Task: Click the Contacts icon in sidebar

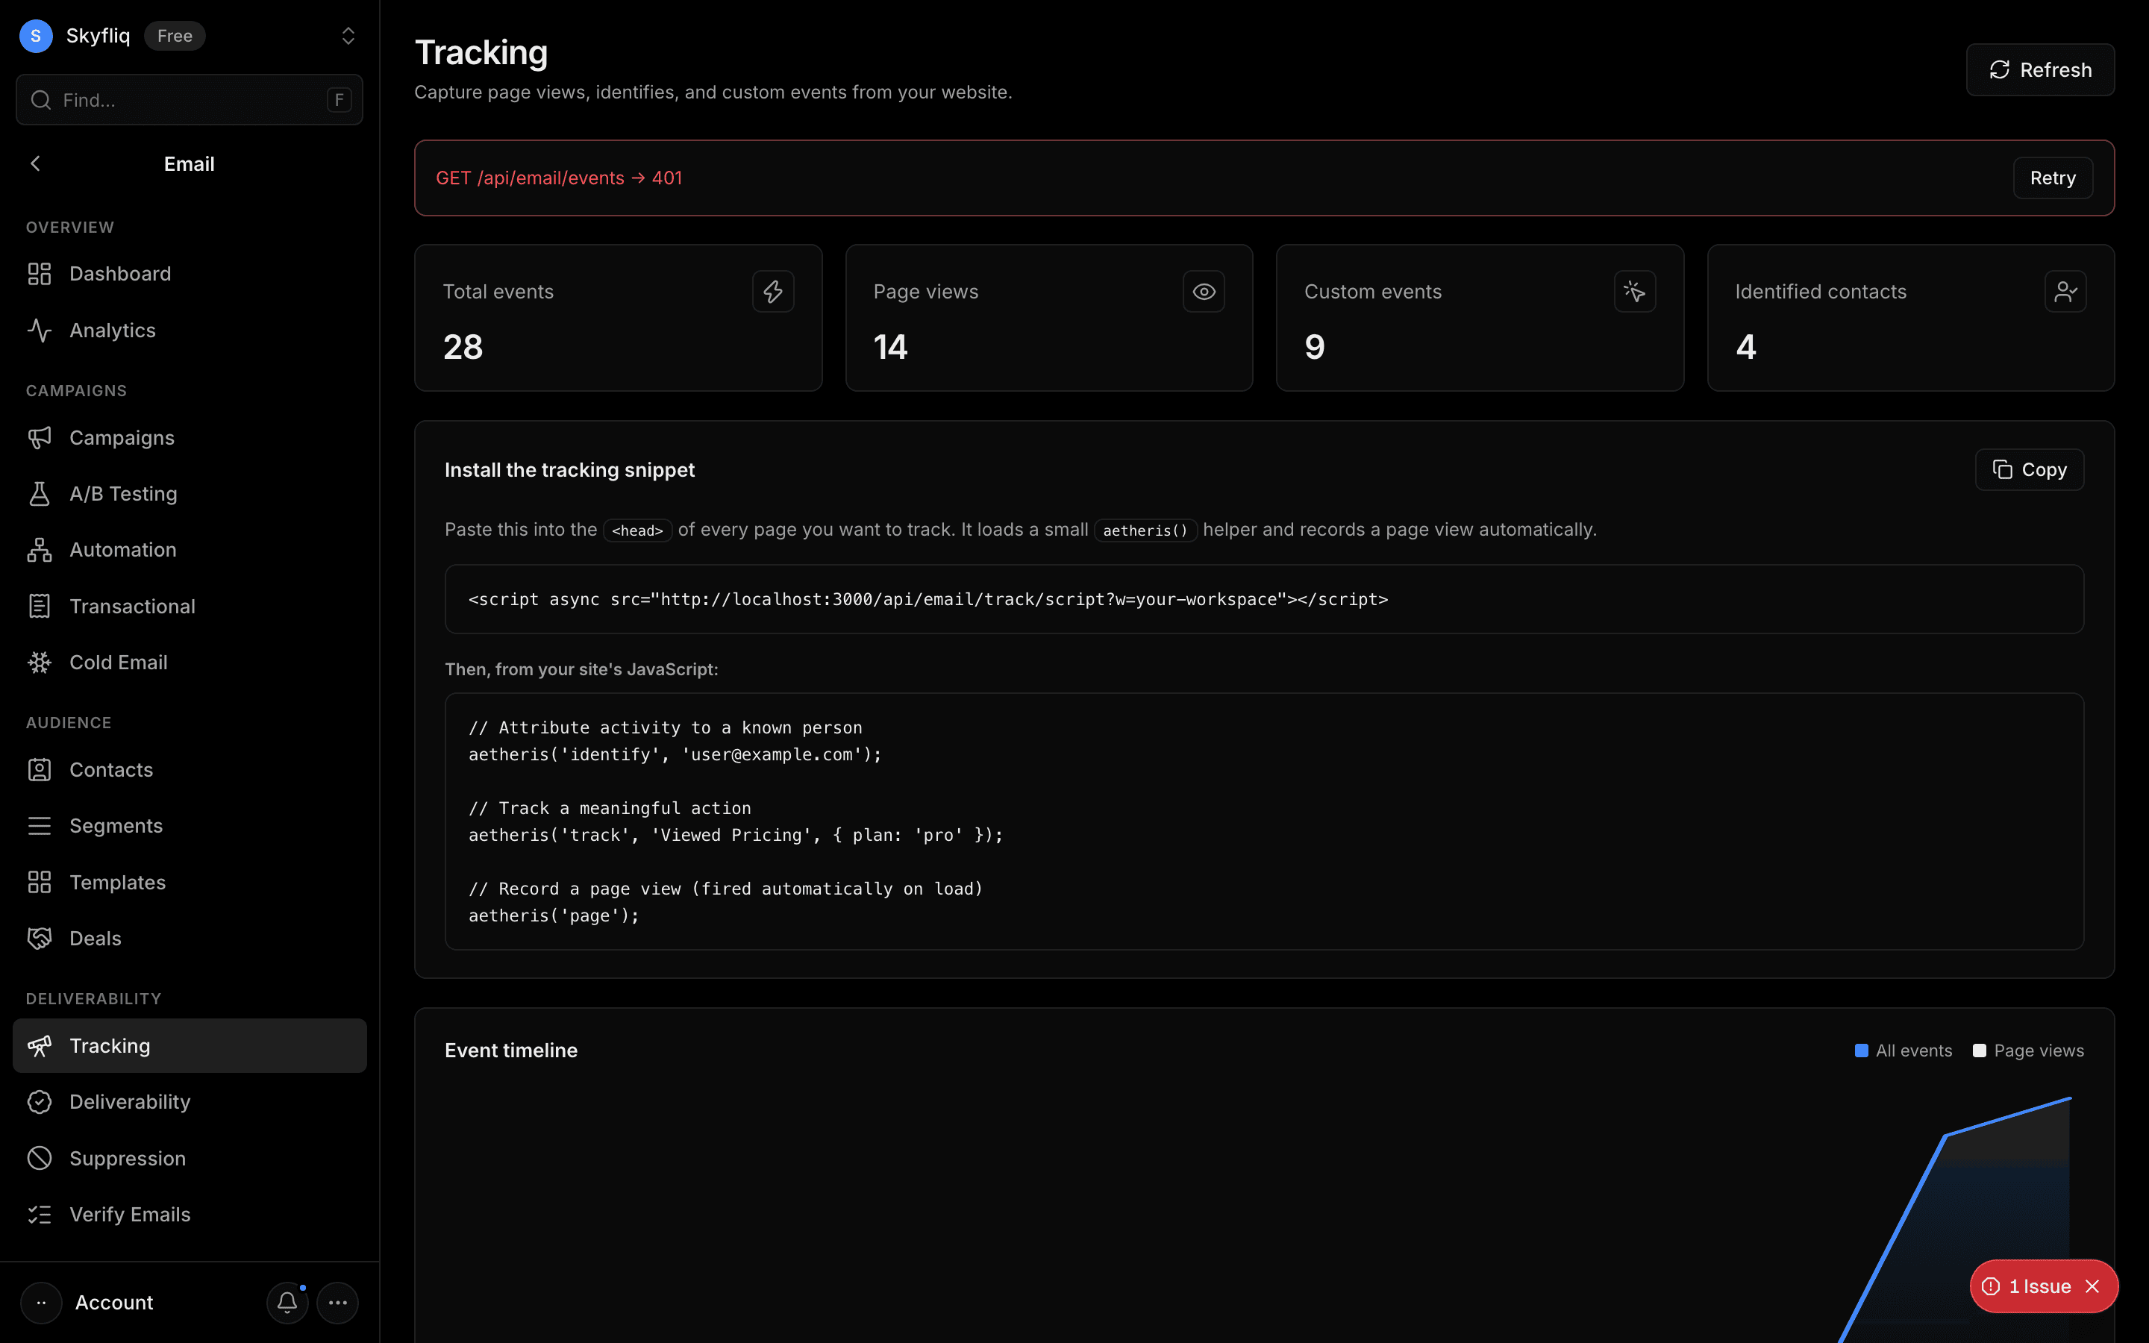Action: tap(39, 770)
